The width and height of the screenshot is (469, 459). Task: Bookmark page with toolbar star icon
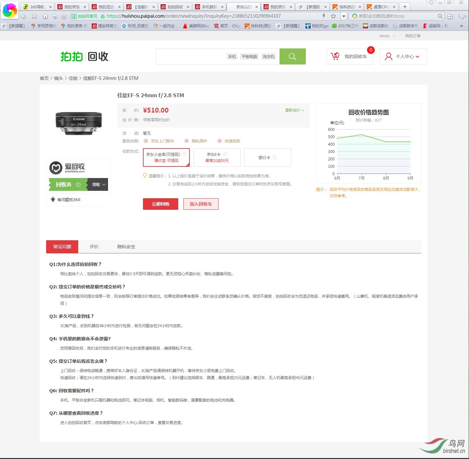click(64, 16)
